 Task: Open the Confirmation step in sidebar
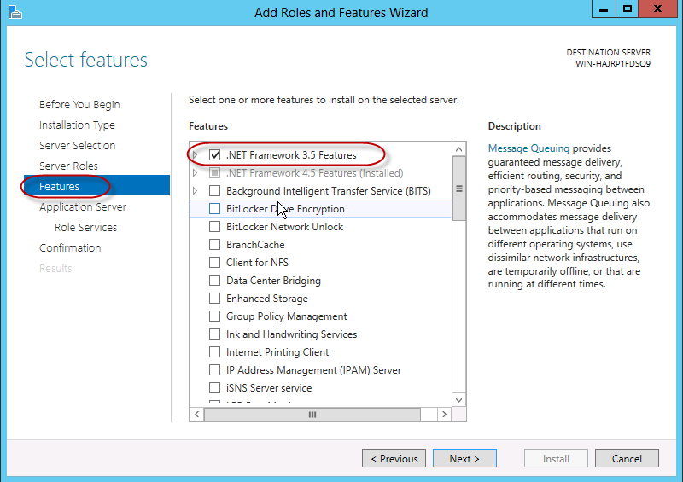point(70,247)
